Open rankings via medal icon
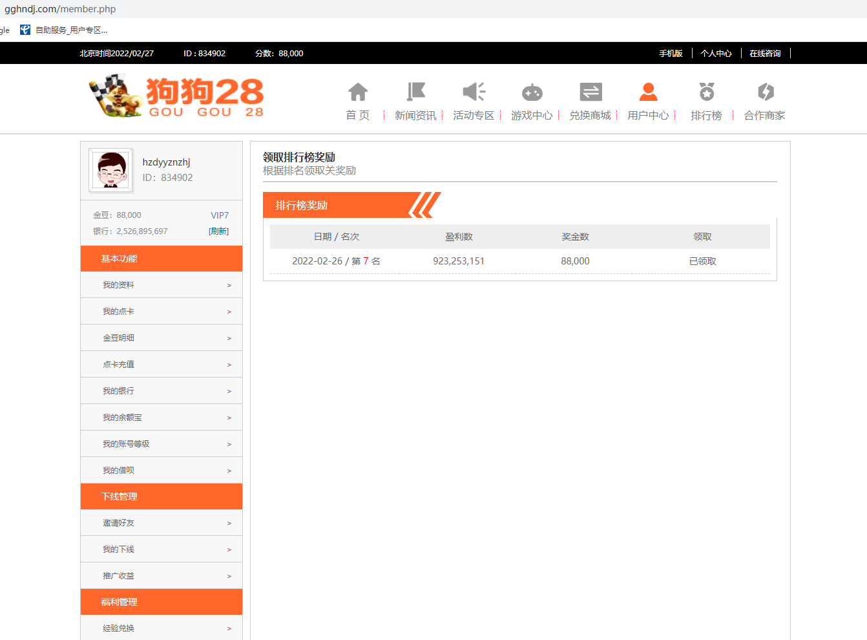The height and width of the screenshot is (640, 867). coord(707,92)
